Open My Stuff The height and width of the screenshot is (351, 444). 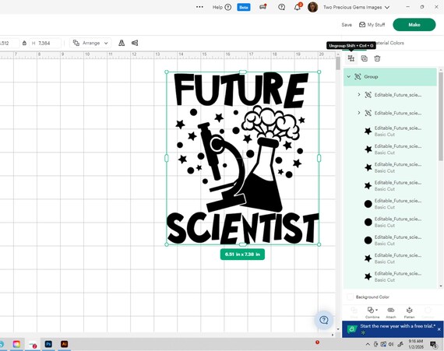[x=372, y=25]
